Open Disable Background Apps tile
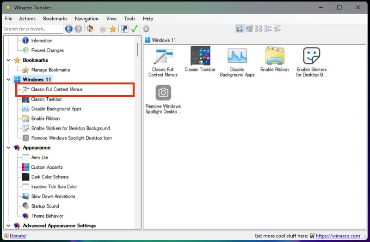 point(237,62)
